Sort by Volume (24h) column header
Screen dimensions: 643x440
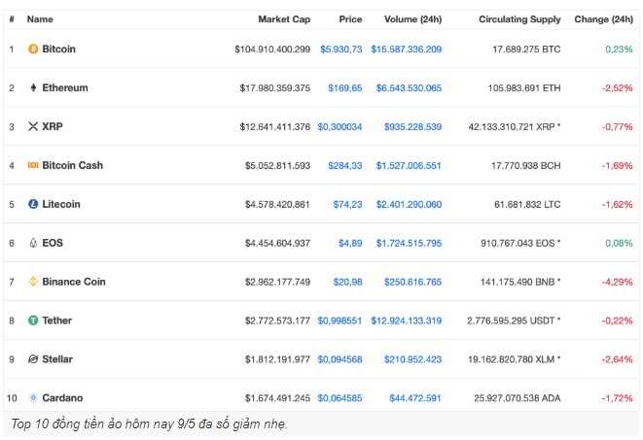pyautogui.click(x=412, y=19)
